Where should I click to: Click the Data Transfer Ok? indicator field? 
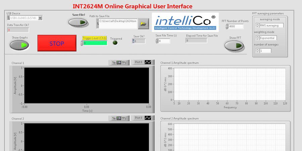[x=18, y=30]
